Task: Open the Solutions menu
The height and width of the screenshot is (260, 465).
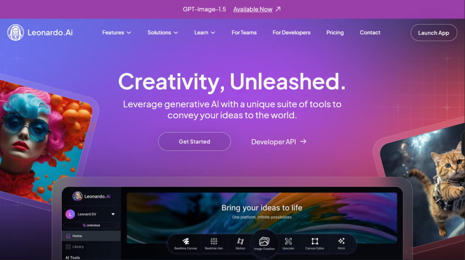Action: pyautogui.click(x=163, y=33)
